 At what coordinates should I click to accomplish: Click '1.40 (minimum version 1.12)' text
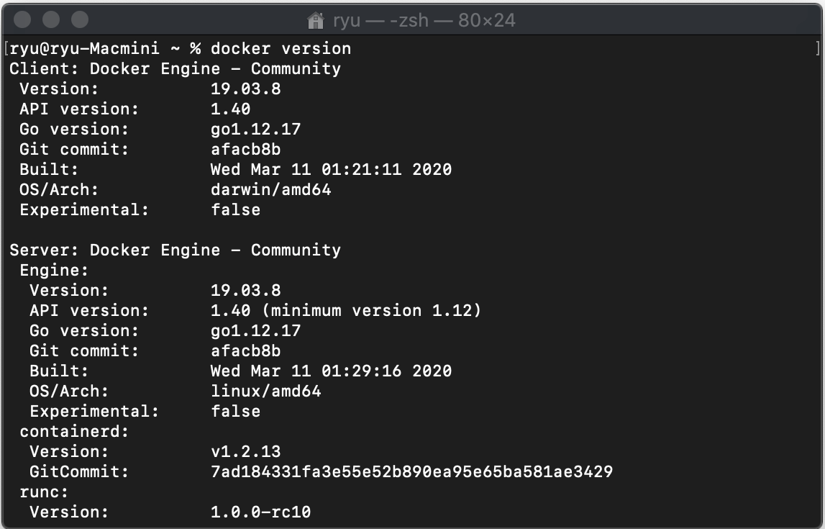click(346, 310)
